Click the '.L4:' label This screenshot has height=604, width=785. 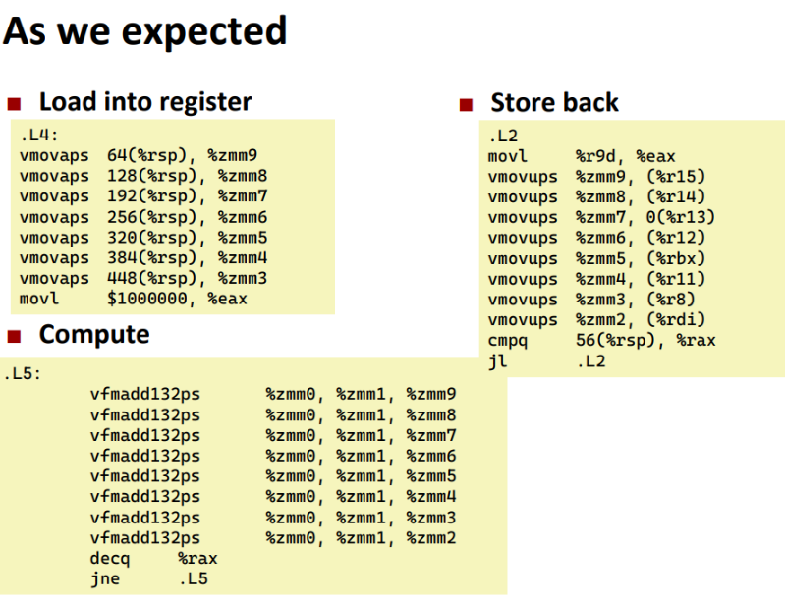point(39,136)
